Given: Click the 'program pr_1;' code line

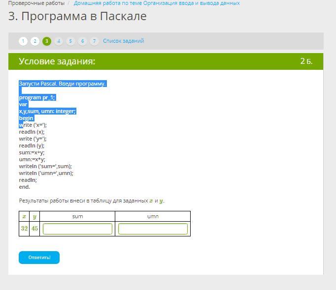Looking at the screenshot, I should 37,97.
